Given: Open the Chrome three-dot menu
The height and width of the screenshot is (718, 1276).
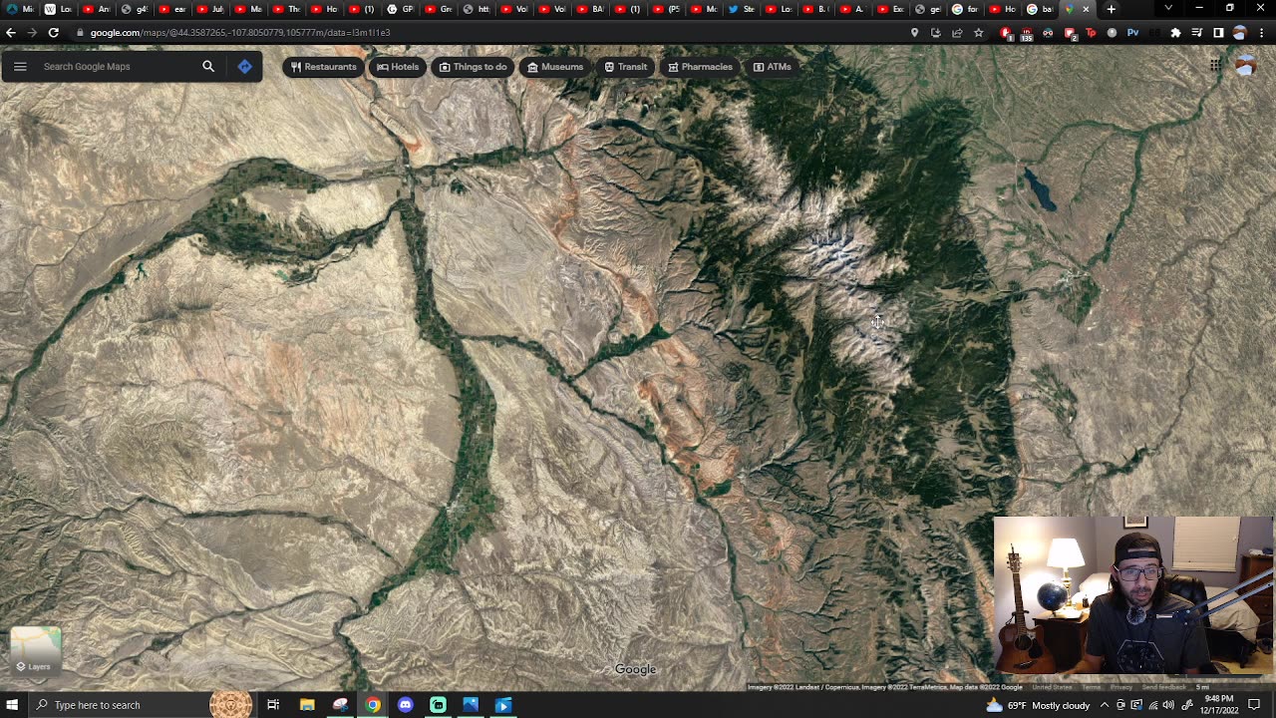Looking at the screenshot, I should (1261, 33).
